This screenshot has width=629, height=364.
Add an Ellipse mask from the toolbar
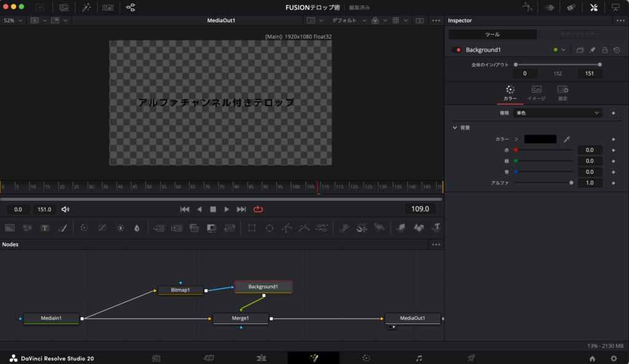point(269,228)
